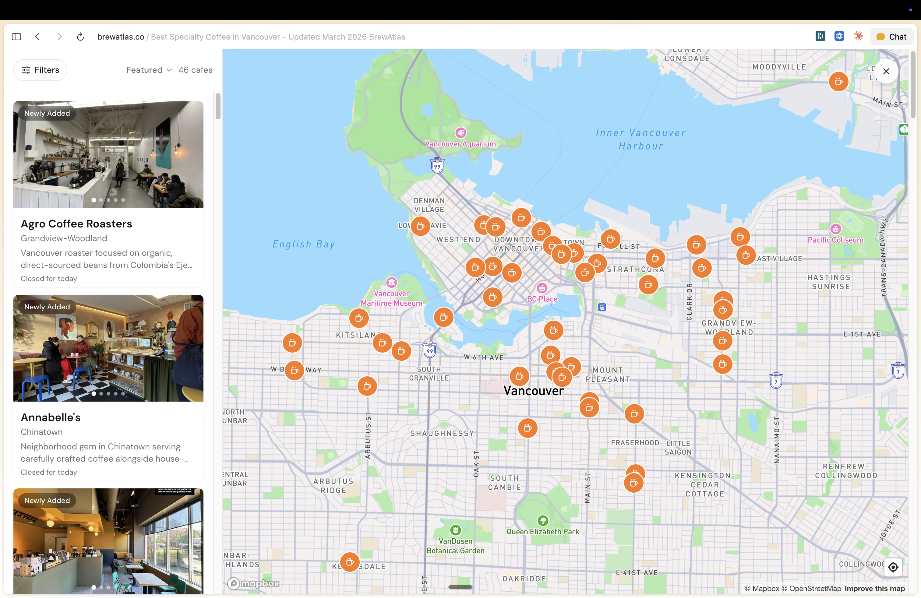Open the Chat panel

pyautogui.click(x=891, y=37)
